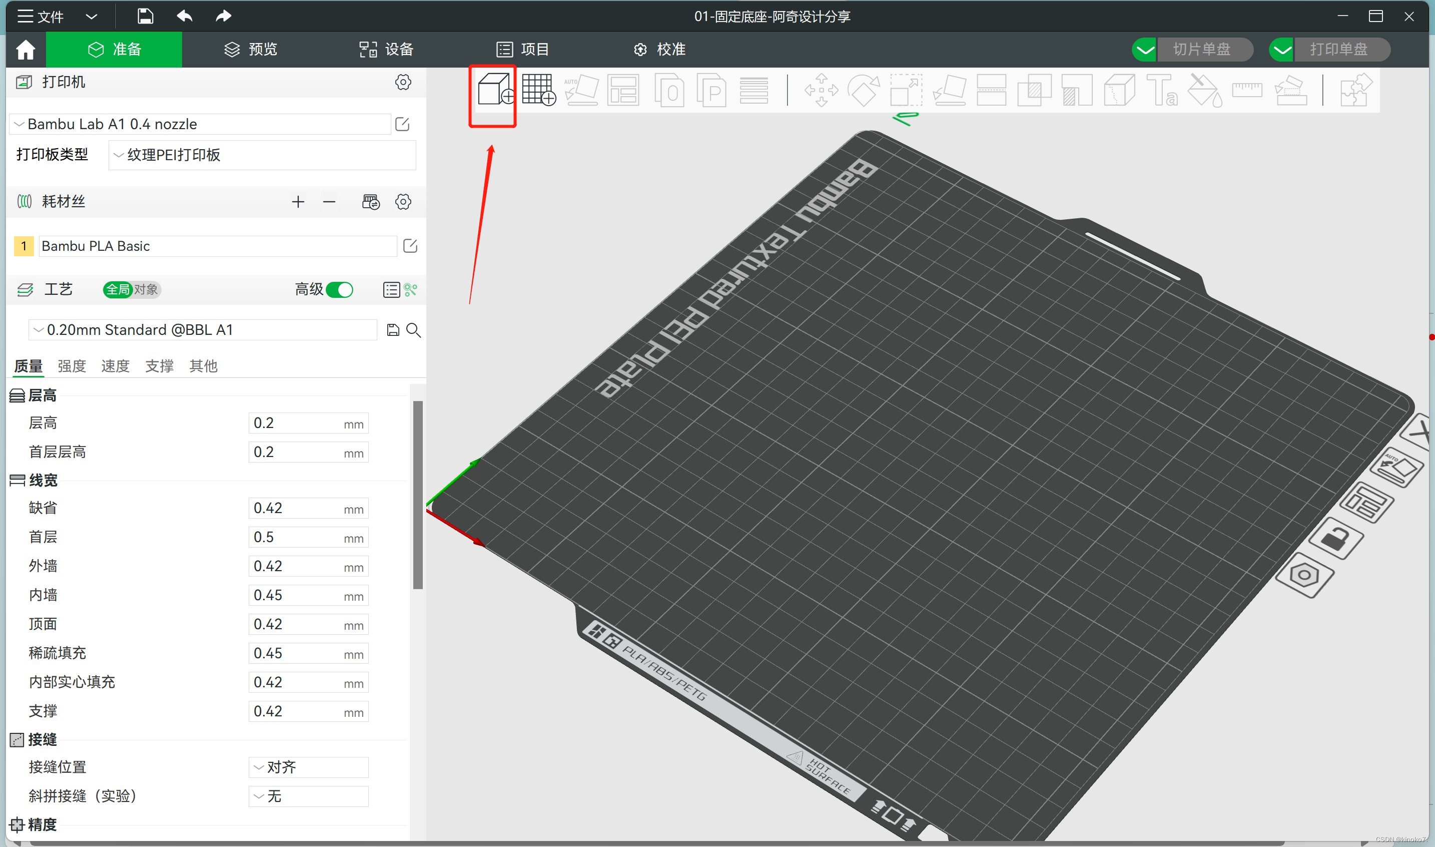Open the Bambu Lab A1 printer dropdown
Screen dimensions: 1435x847
[200, 124]
